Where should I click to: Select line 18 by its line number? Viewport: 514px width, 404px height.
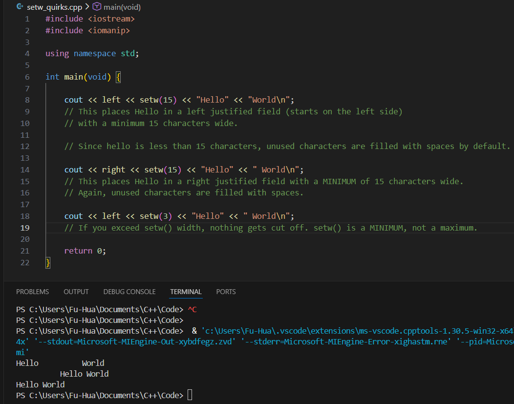point(25,216)
